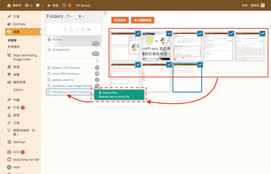Open the comments bubble in admin bar
The height and width of the screenshot is (174, 271).
[40, 5]
